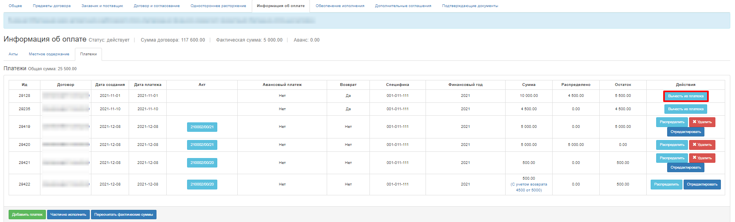Click the green Добавить платеж button
The width and height of the screenshot is (735, 222).
pos(27,215)
